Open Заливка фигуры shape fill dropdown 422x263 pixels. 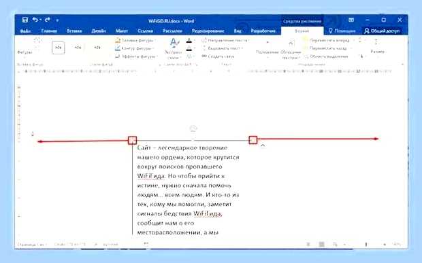(135, 40)
